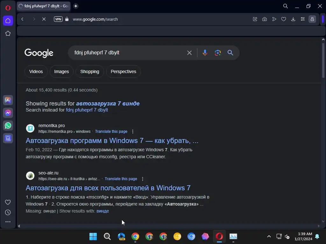Open Opera from the taskbar
326x244 pixels.
pos(219,236)
